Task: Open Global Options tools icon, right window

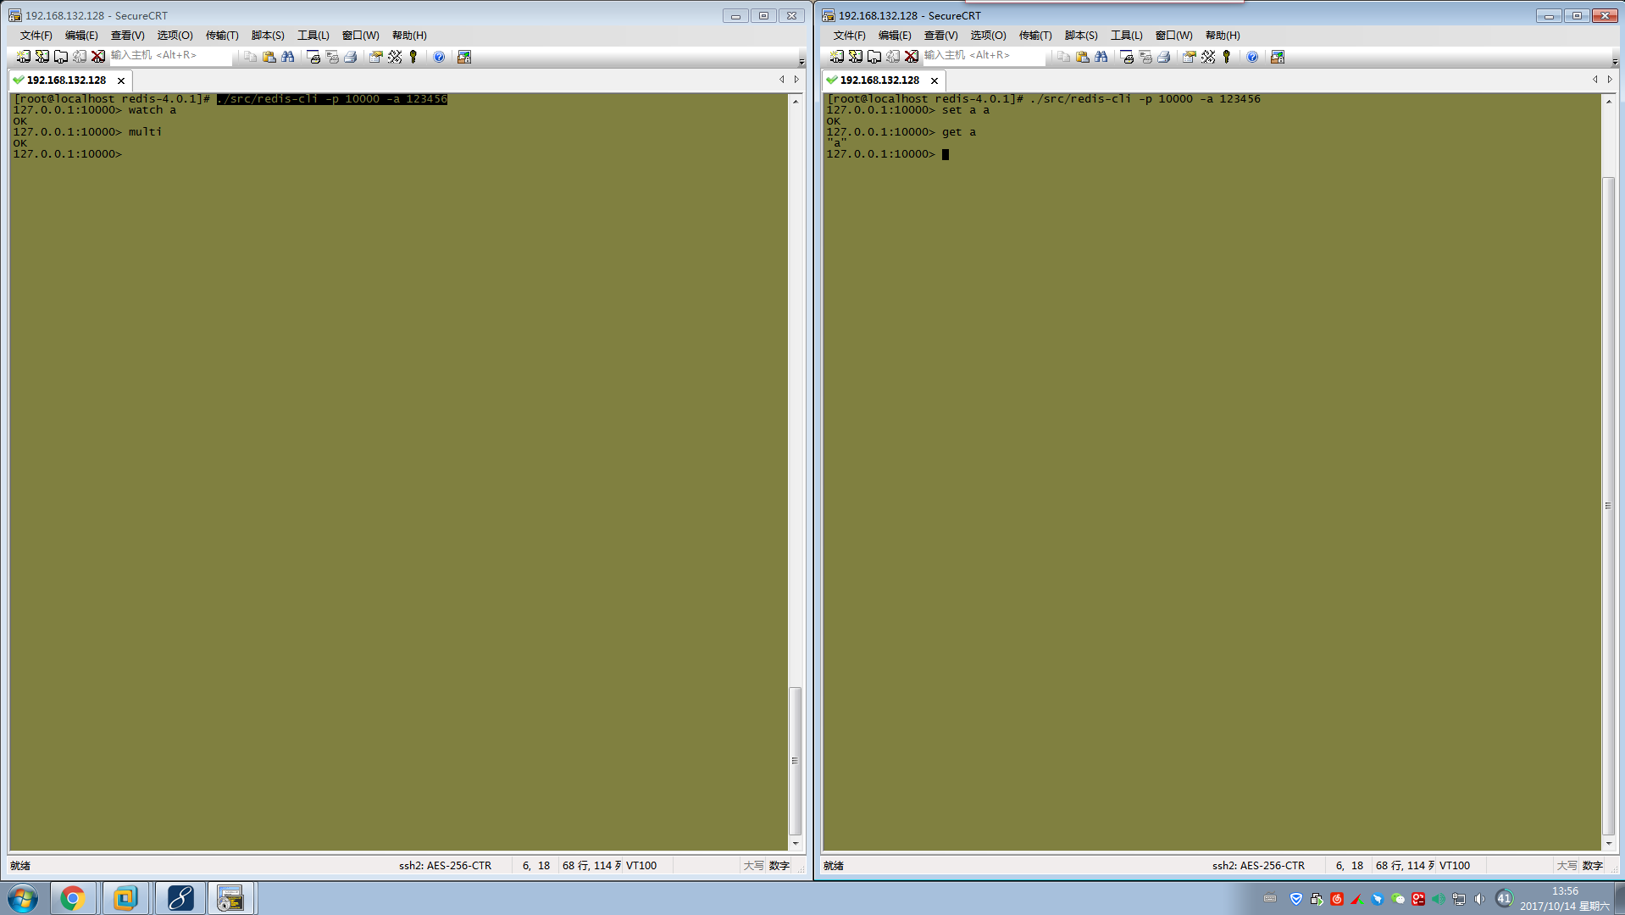Action: (x=1208, y=57)
